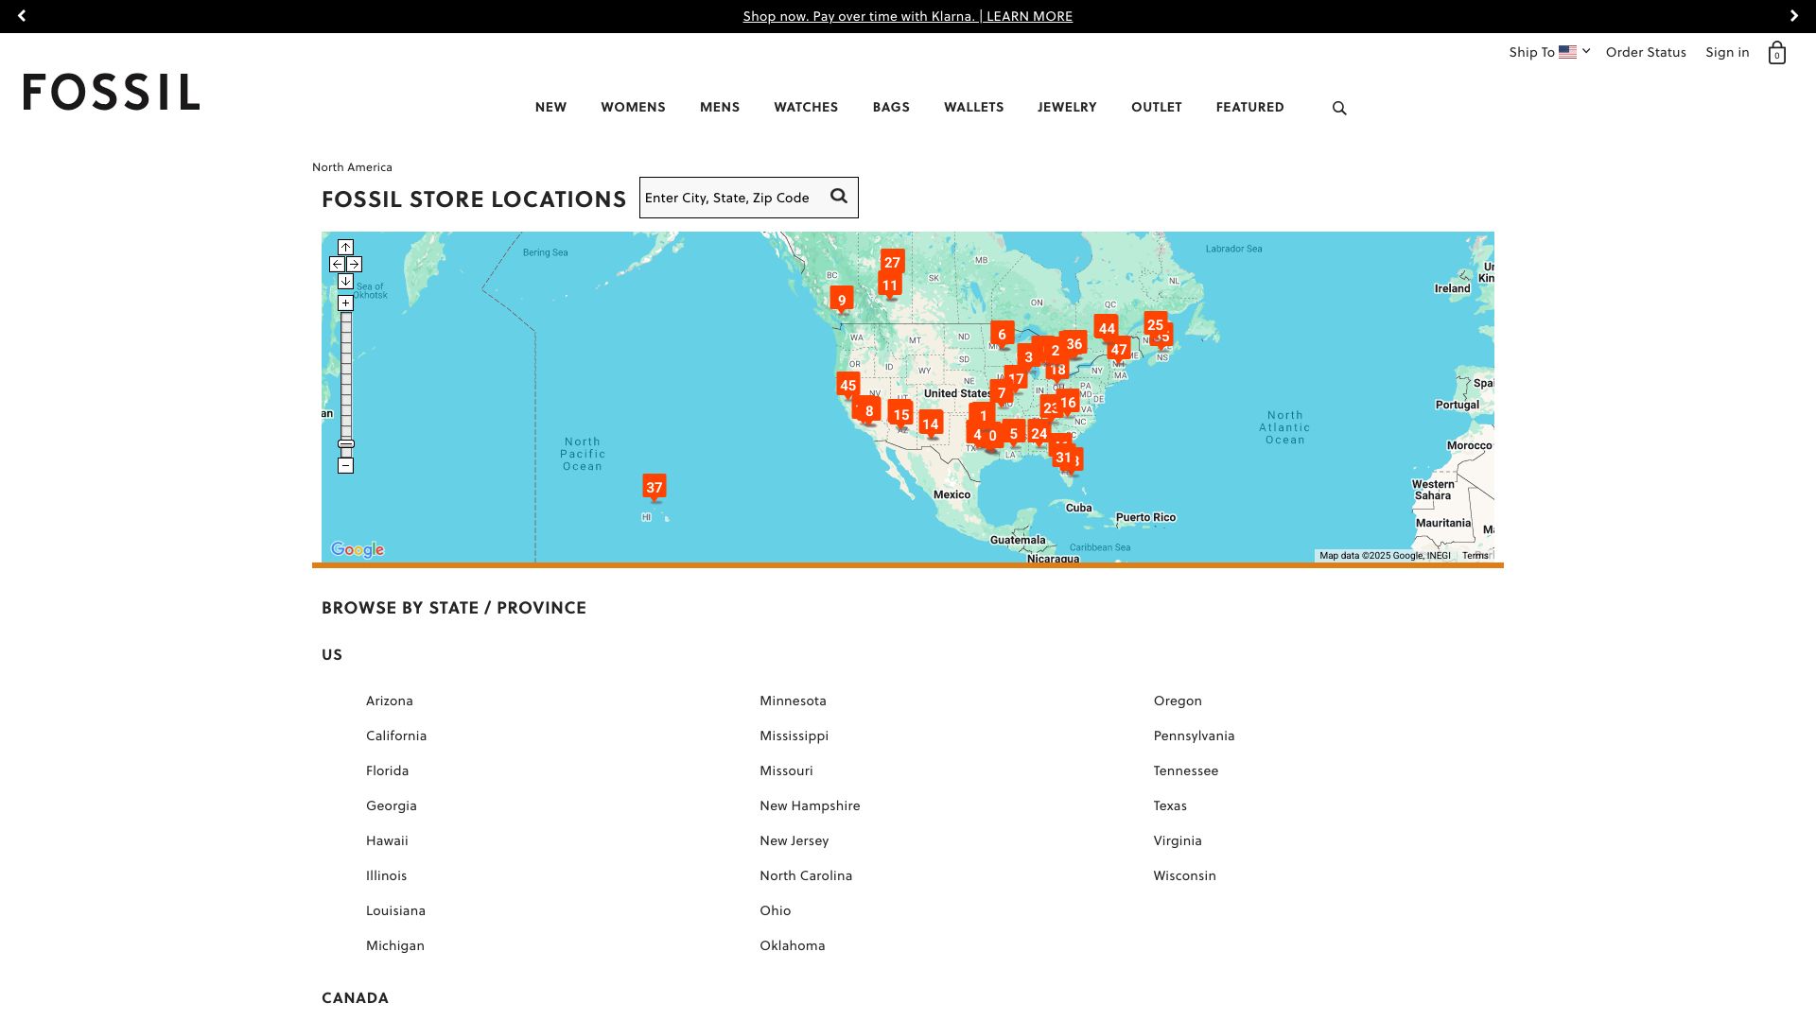
Task: Zoom in on the map
Action: pyautogui.click(x=345, y=303)
